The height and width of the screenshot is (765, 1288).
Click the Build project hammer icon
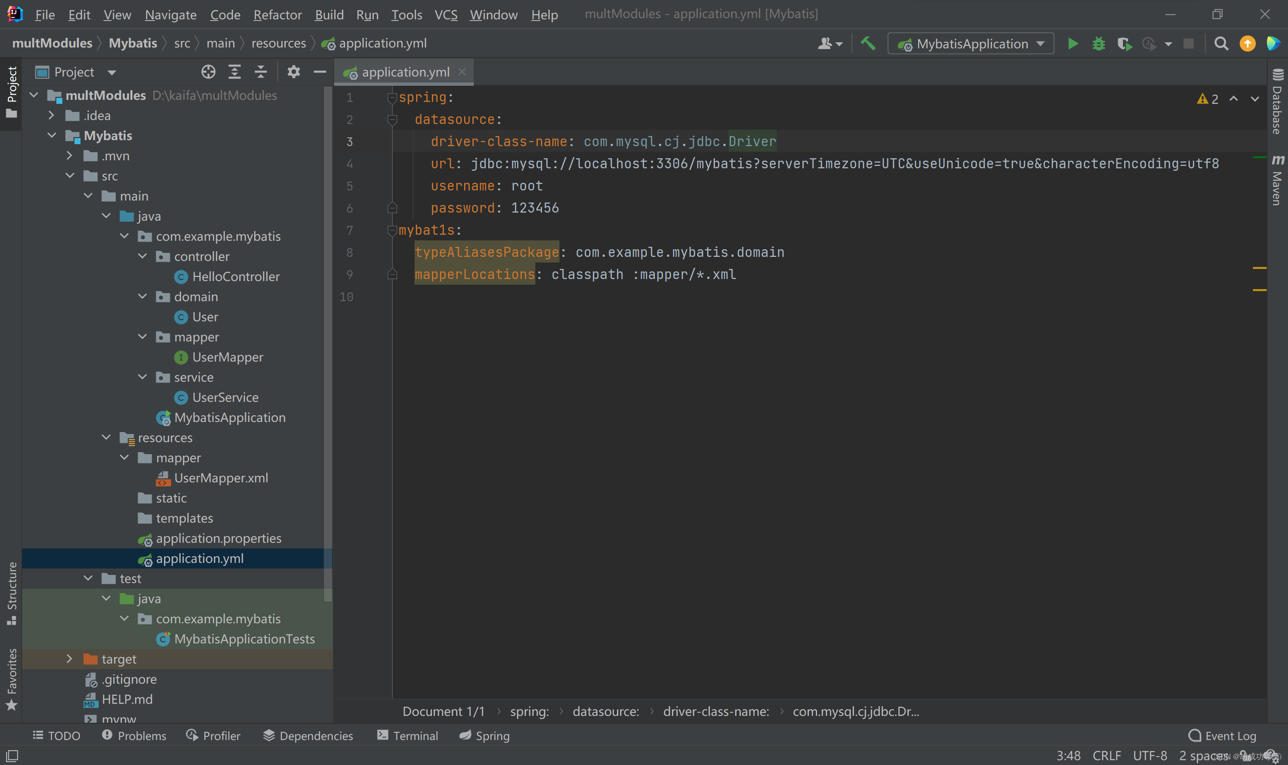[x=868, y=44]
